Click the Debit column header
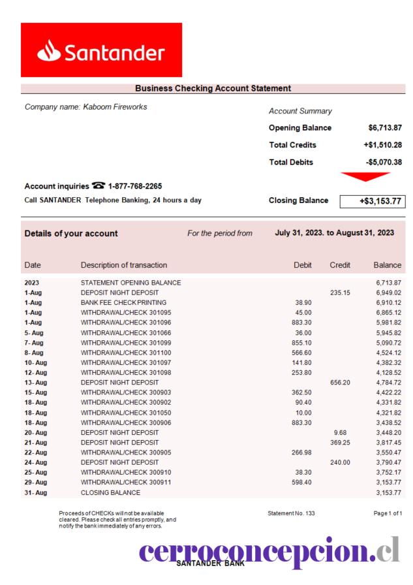Viewport: 413px width, 585px height. 302,265
